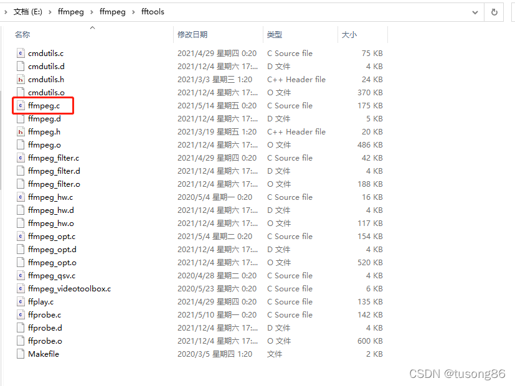The height and width of the screenshot is (386, 515).
Task: Select the file name ffmpeg_hw.c
Action: (x=50, y=197)
